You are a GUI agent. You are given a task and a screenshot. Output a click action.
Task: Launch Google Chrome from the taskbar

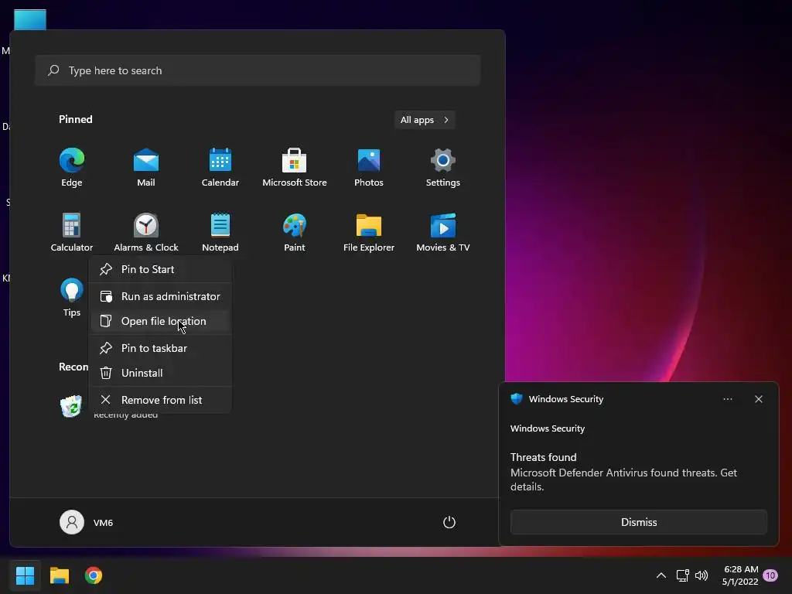[94, 575]
